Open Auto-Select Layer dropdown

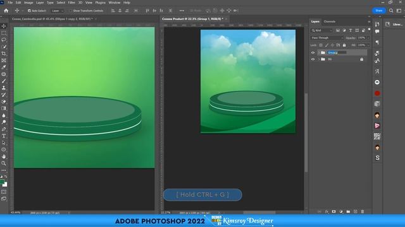point(57,11)
